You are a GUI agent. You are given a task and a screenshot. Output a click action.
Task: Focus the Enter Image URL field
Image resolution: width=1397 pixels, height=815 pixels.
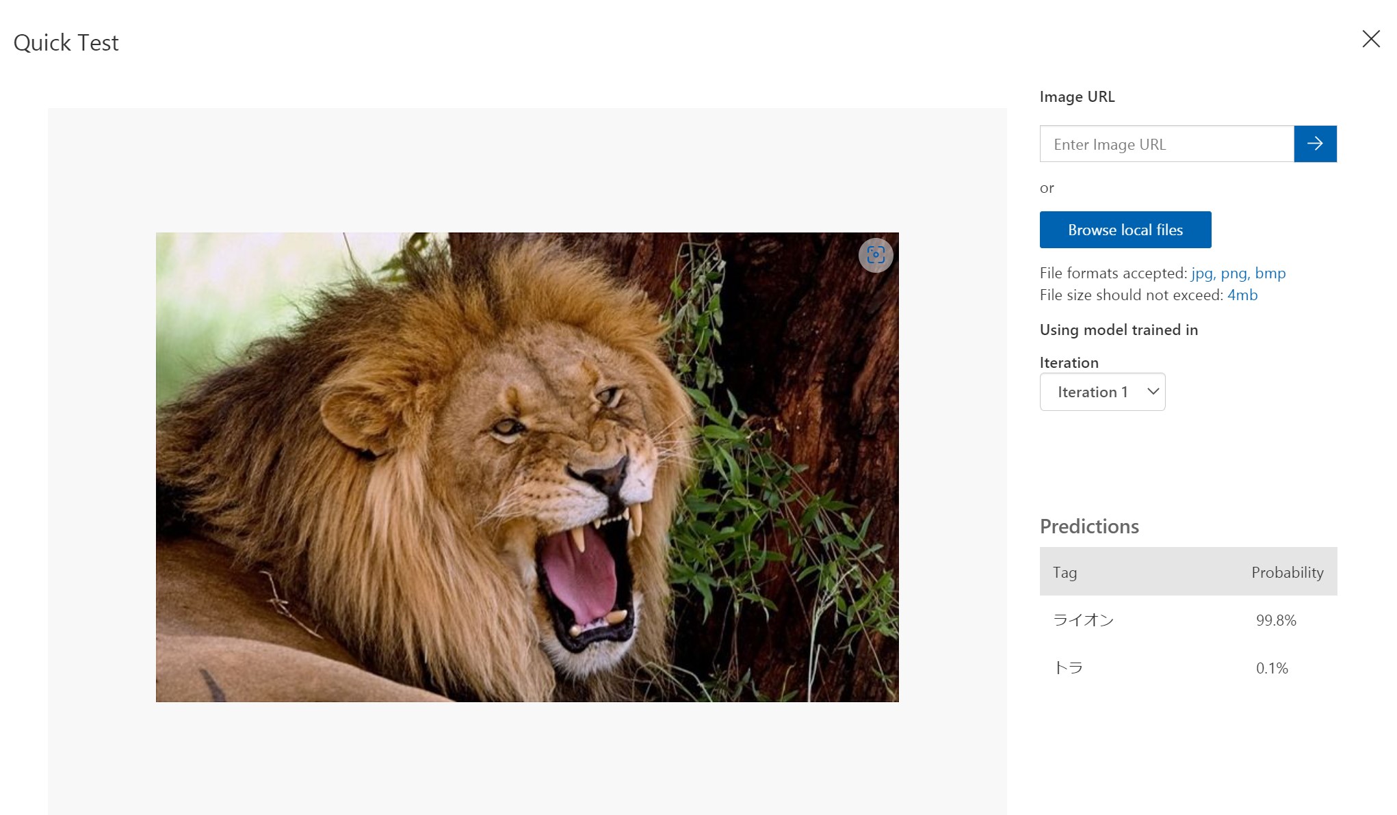(1166, 144)
